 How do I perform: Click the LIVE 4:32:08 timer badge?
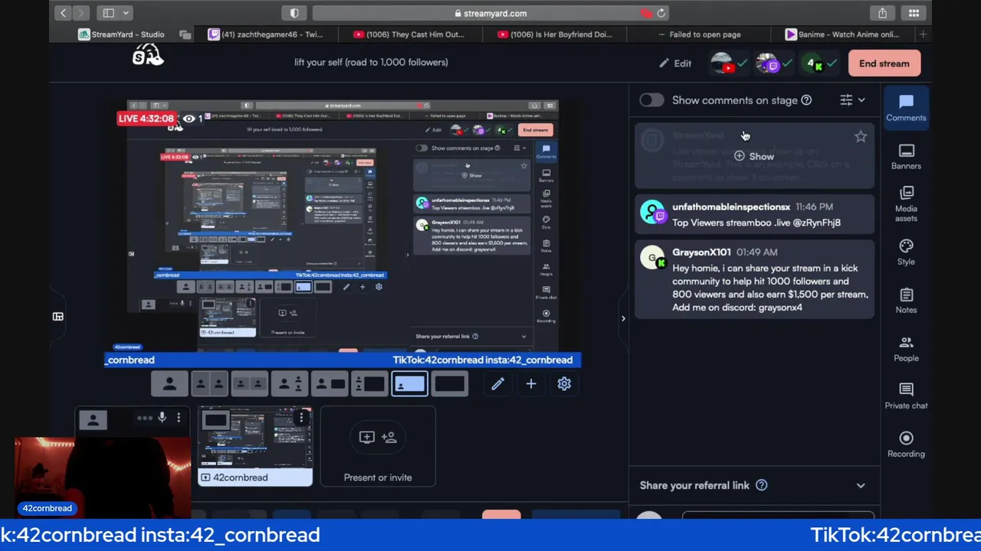[x=146, y=119]
